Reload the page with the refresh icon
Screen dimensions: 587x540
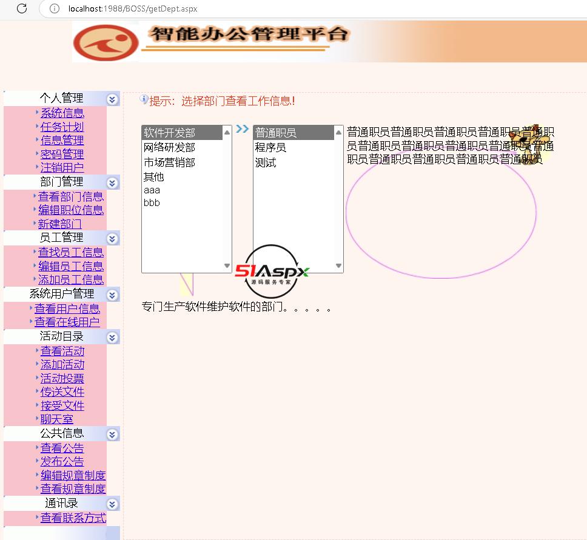[22, 8]
